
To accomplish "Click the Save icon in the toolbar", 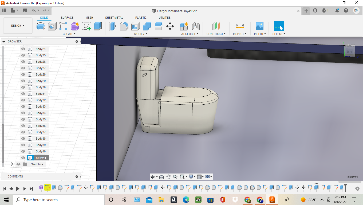I will pos(25,10).
